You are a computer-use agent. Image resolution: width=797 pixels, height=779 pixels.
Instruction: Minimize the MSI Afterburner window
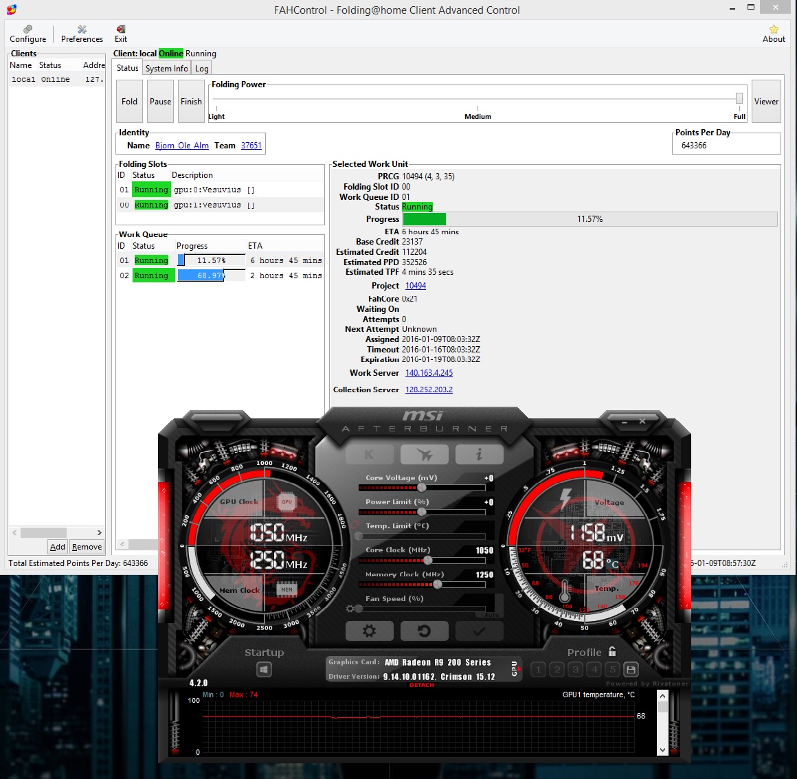coord(624,422)
